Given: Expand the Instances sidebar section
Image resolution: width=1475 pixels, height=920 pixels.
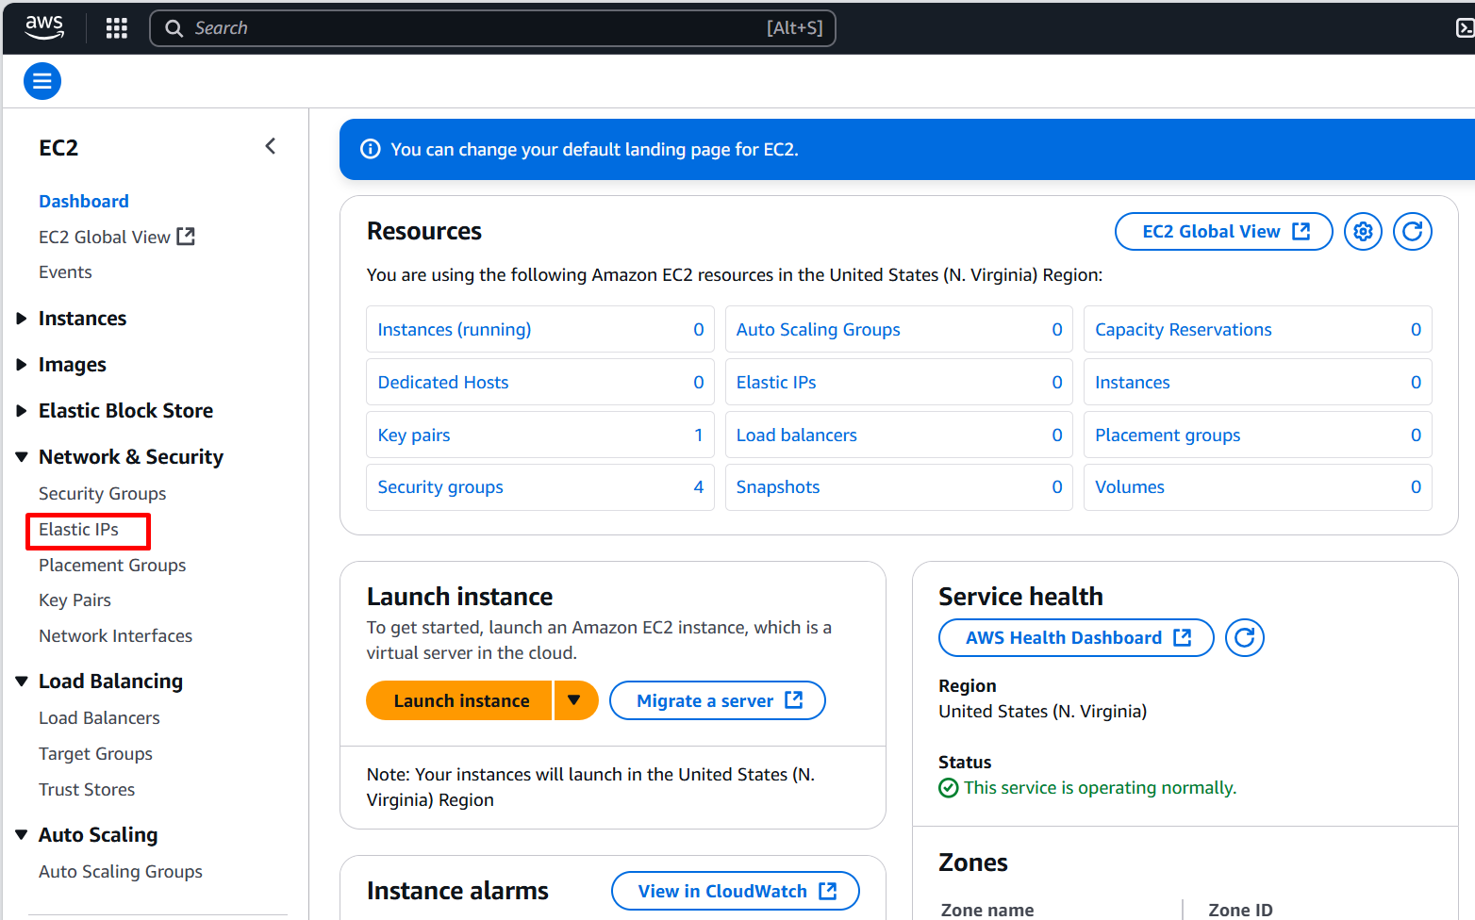Looking at the screenshot, I should coord(22,319).
